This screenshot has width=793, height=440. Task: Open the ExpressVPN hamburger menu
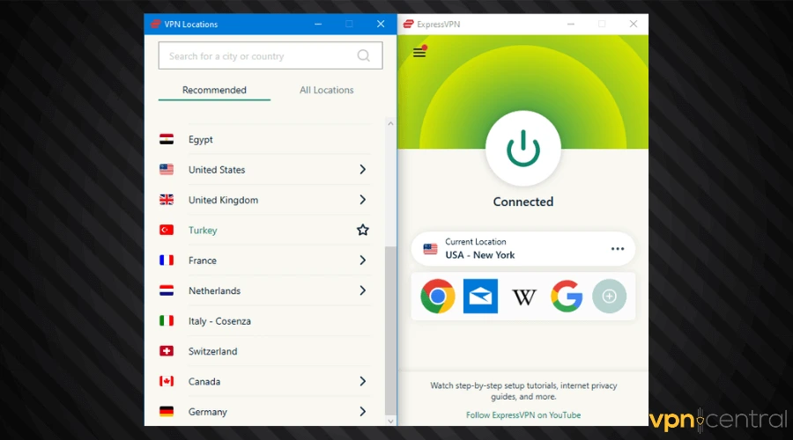click(x=419, y=52)
